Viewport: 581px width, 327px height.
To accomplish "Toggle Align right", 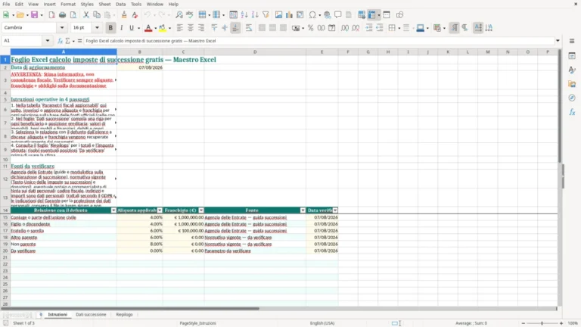I will click(201, 28).
